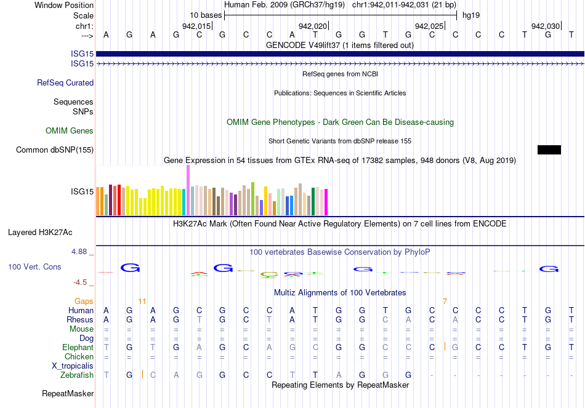Click the GTEx Gene Expression track title
Screen dimensions: 585x408
pos(340,161)
